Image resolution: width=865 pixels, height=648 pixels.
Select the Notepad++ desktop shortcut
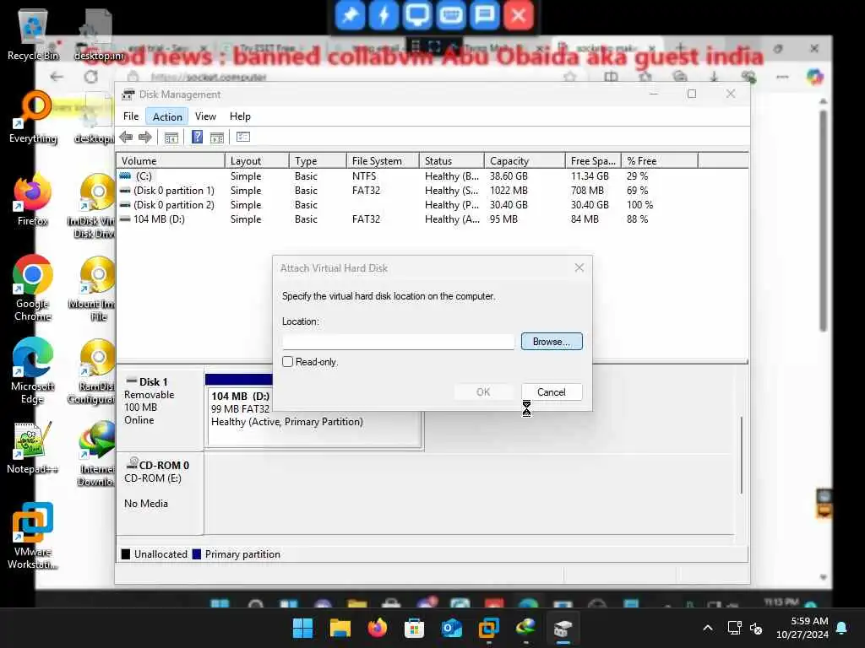[x=33, y=448]
